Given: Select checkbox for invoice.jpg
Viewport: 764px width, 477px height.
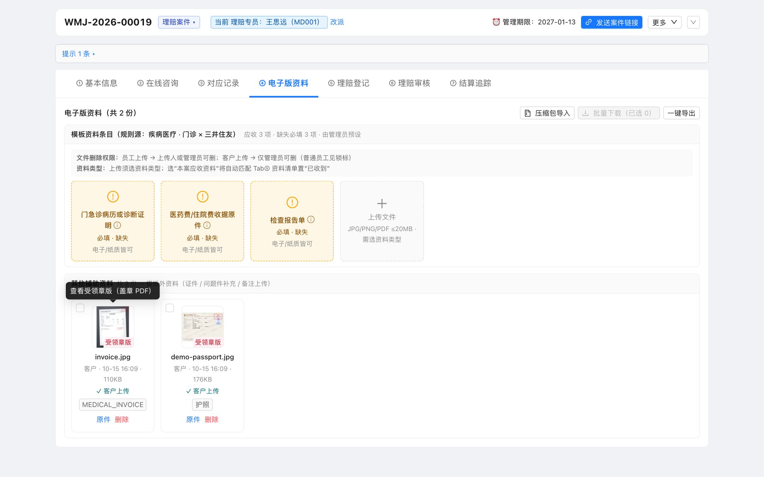Looking at the screenshot, I should click(80, 308).
